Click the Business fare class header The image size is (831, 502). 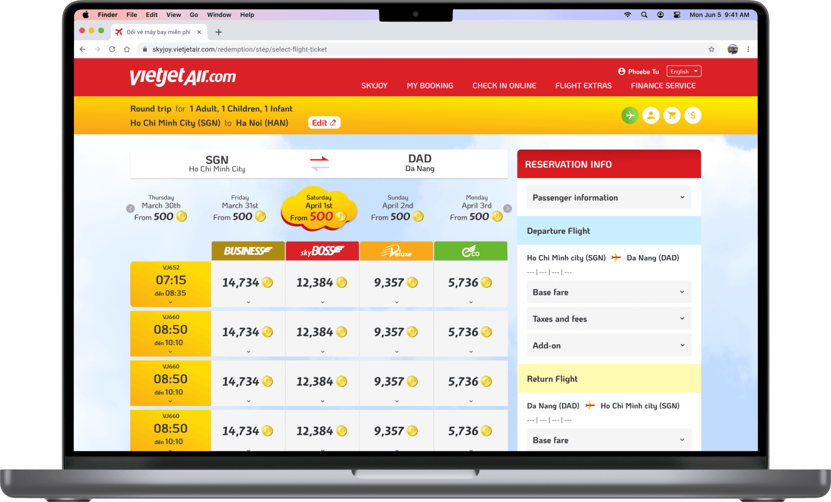pos(248,251)
